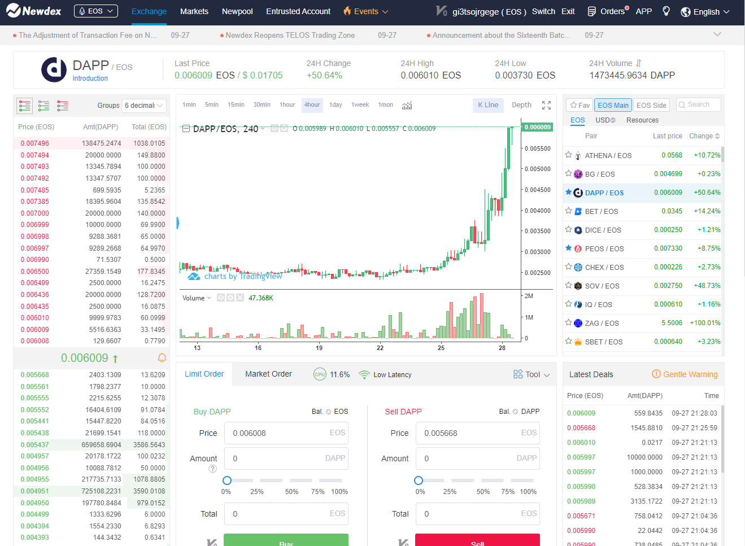Click the SBET crown icon
Viewport: 745px width, 546px height.
(578, 342)
